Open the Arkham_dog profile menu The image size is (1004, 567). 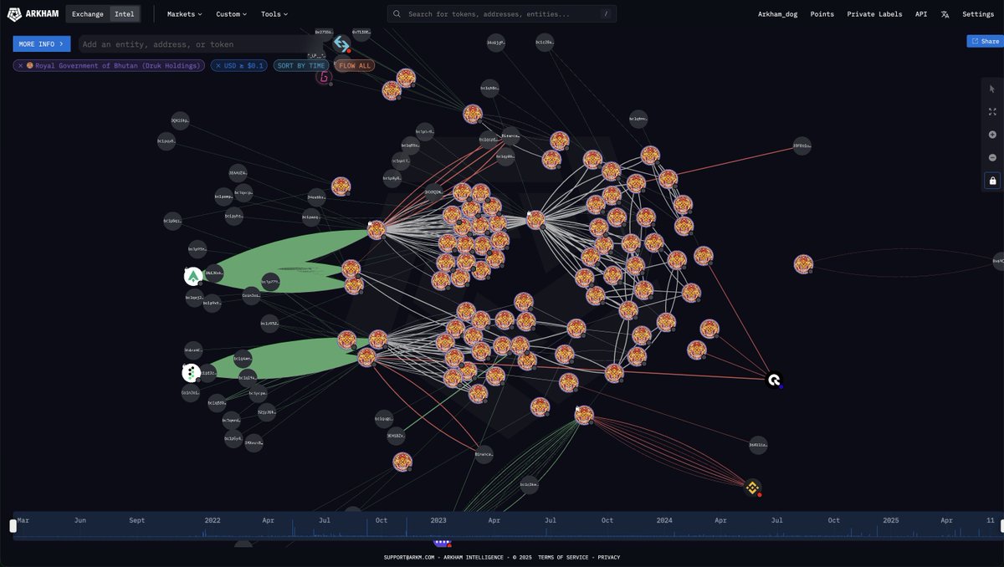click(x=778, y=14)
